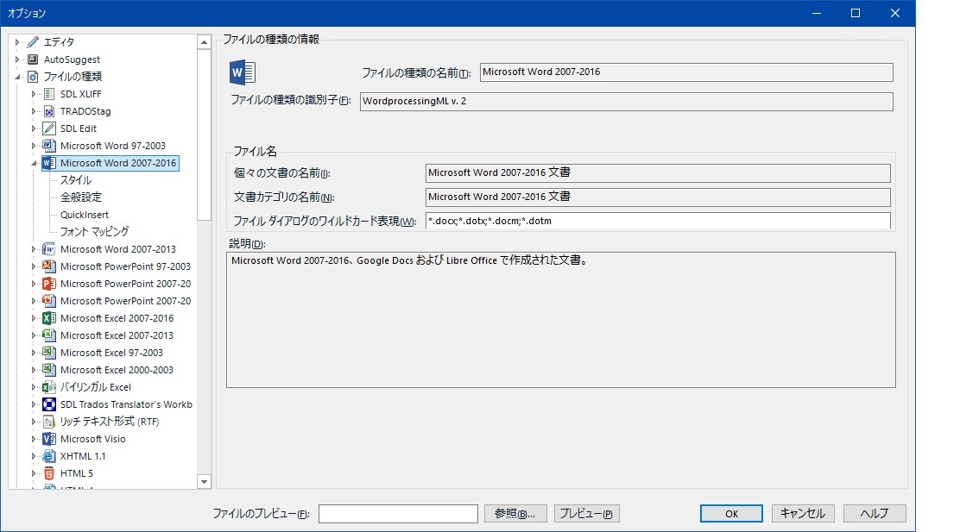This screenshot has height=532, width=966.
Task: Click the リッチ テキスト形式 (RTF) icon
Action: [49, 421]
